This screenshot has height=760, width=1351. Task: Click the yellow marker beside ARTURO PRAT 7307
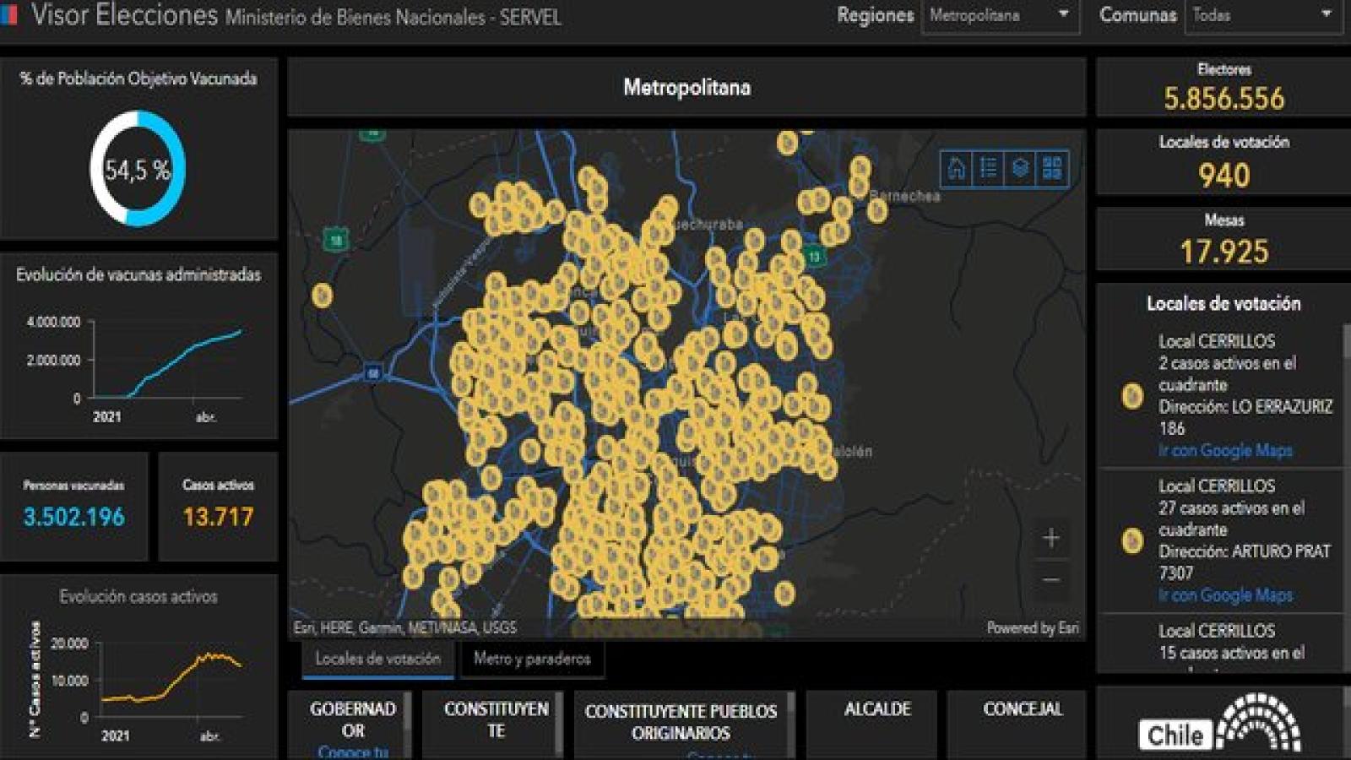pyautogui.click(x=1132, y=540)
